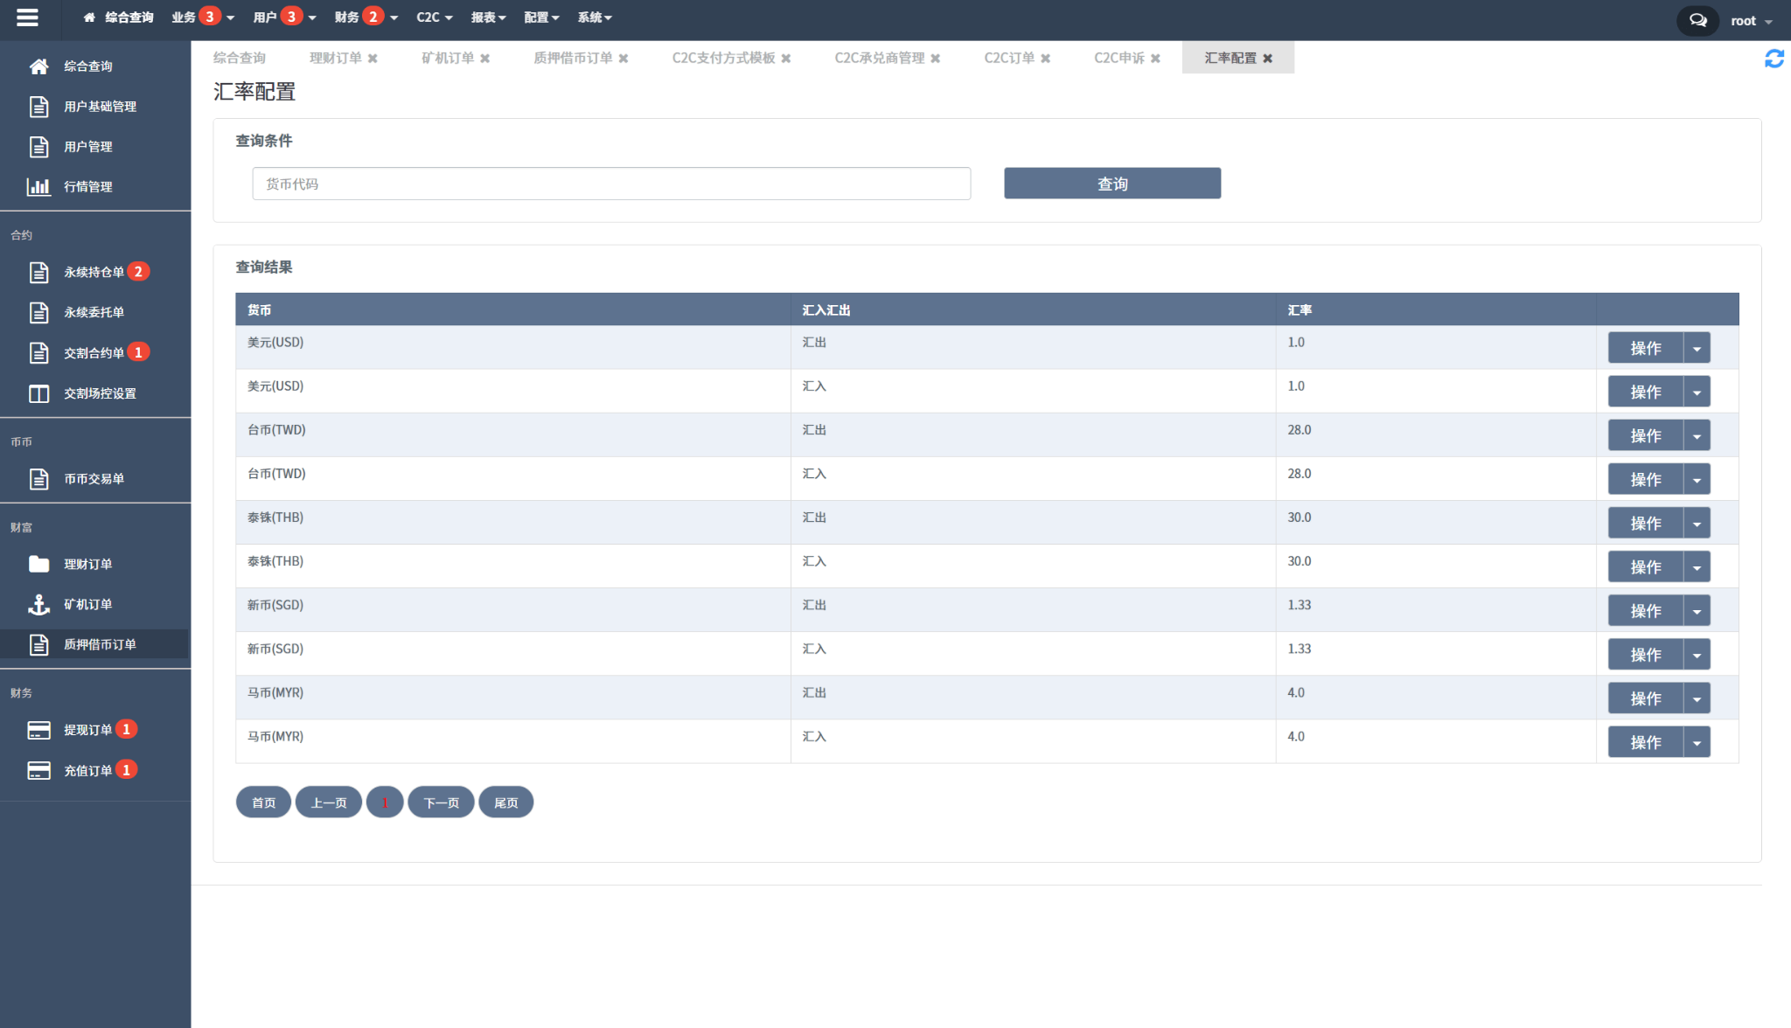
Task: Go to 首页 first page button
Action: (x=263, y=802)
